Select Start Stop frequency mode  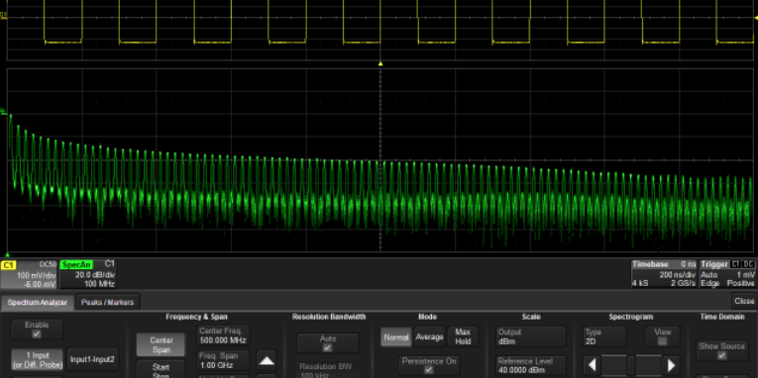pos(161,369)
